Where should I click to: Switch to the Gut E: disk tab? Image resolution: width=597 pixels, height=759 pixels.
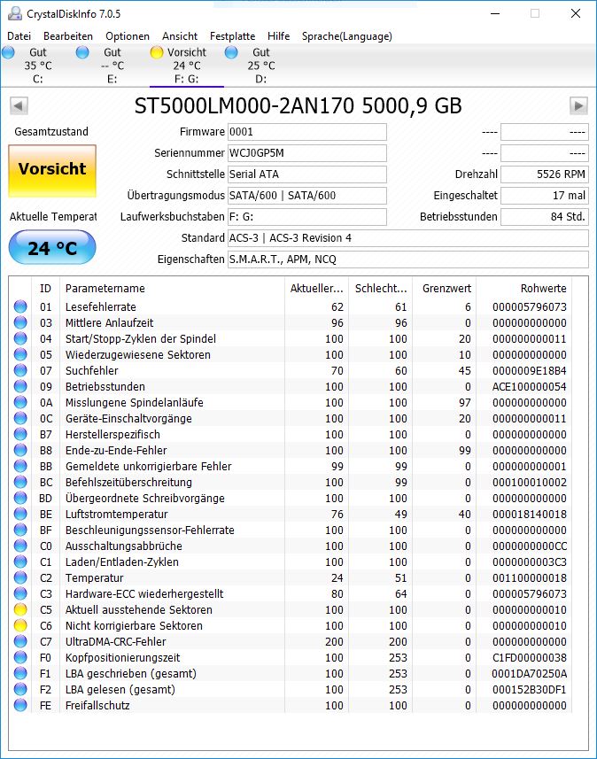tap(112, 66)
